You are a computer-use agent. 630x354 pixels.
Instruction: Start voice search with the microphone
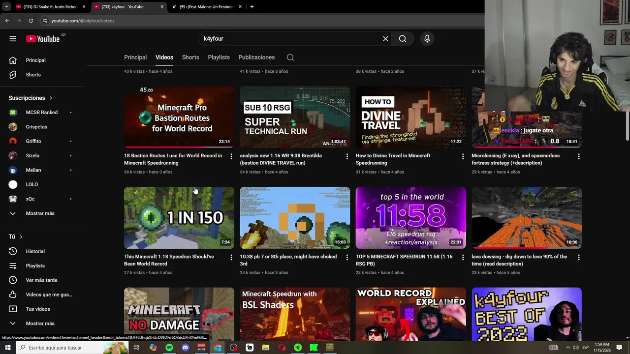pos(427,39)
